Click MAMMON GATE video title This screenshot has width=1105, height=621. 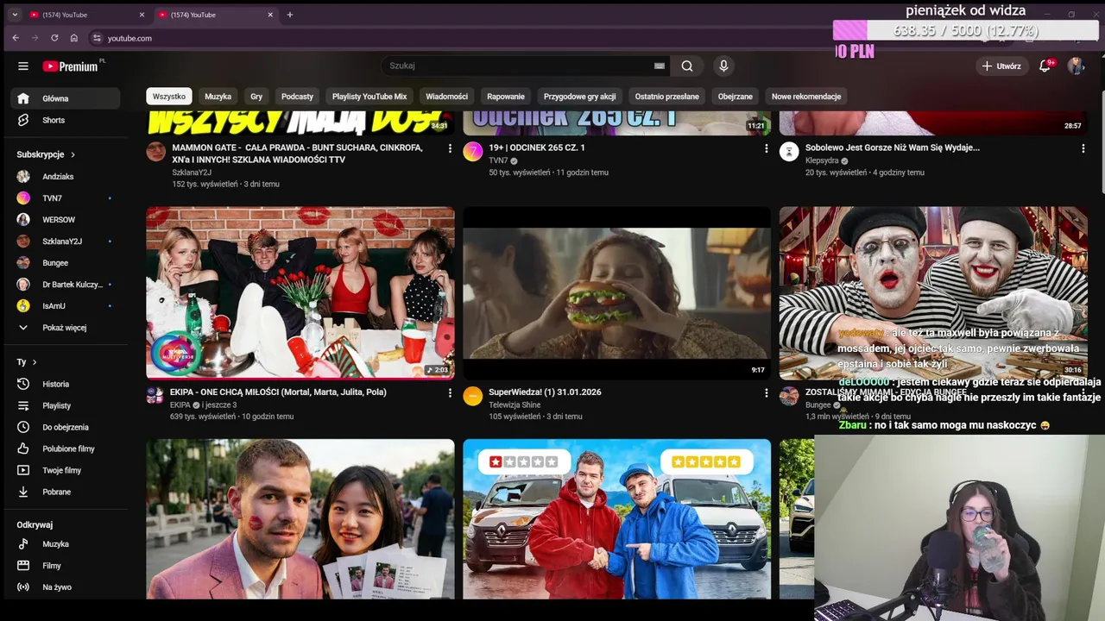click(x=297, y=154)
